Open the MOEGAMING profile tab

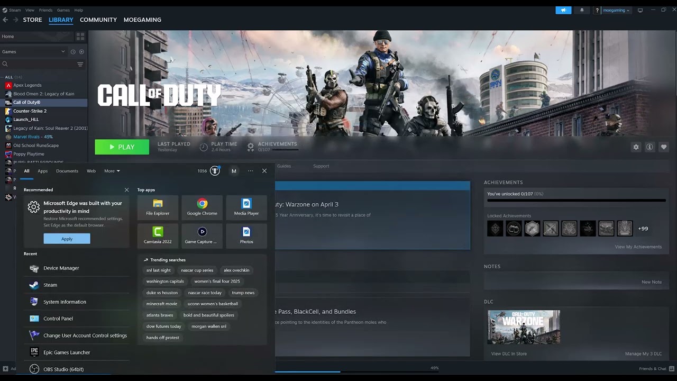(x=142, y=20)
